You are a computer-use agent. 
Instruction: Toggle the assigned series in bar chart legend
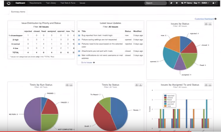coord(170,102)
